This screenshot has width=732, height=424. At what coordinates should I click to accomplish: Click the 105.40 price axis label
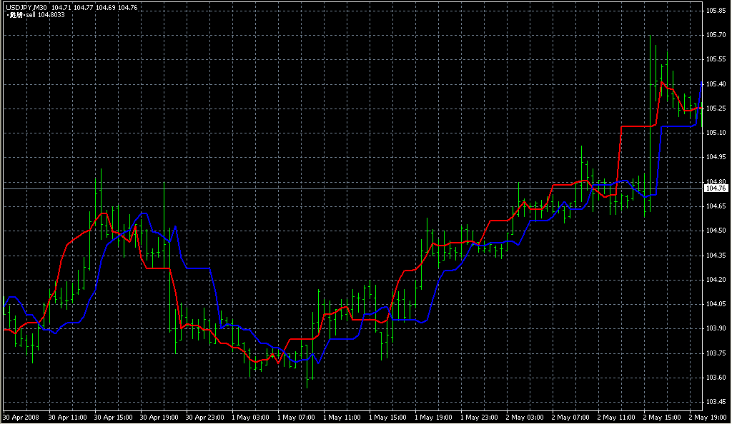coord(716,84)
